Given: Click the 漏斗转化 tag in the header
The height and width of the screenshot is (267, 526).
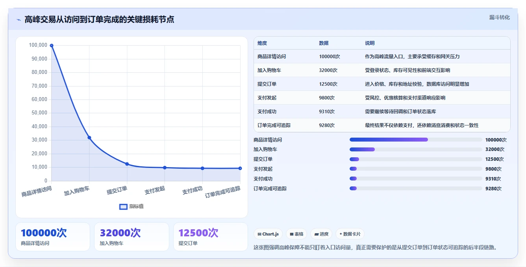Looking at the screenshot, I should tap(499, 17).
